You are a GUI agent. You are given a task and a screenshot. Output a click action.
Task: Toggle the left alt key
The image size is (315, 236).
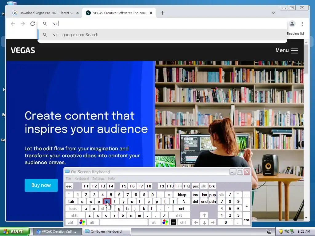92,222
